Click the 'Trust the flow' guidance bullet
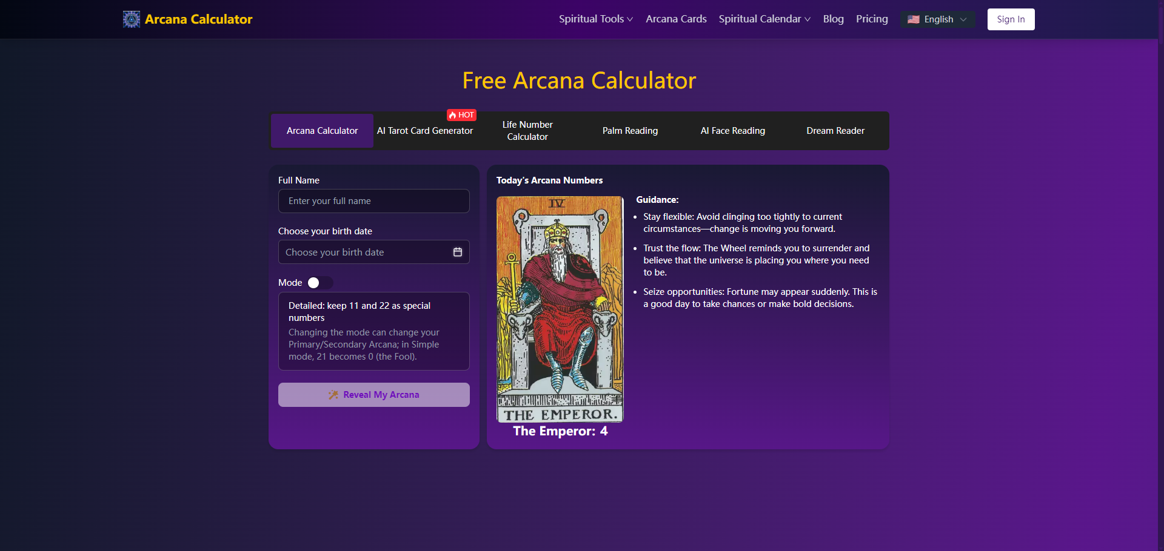Viewport: 1164px width, 551px height. [x=757, y=260]
